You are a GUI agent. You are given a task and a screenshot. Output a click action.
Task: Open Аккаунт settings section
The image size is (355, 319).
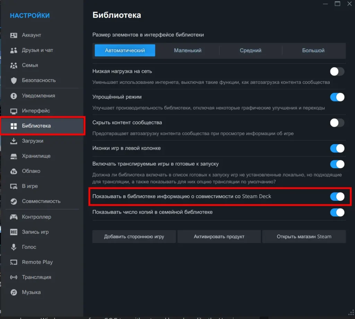[x=42, y=35]
